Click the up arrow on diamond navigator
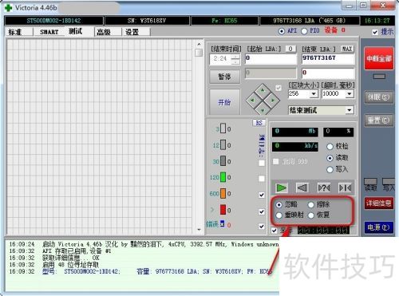Viewport: 399px width, 296px height. [x=263, y=90]
